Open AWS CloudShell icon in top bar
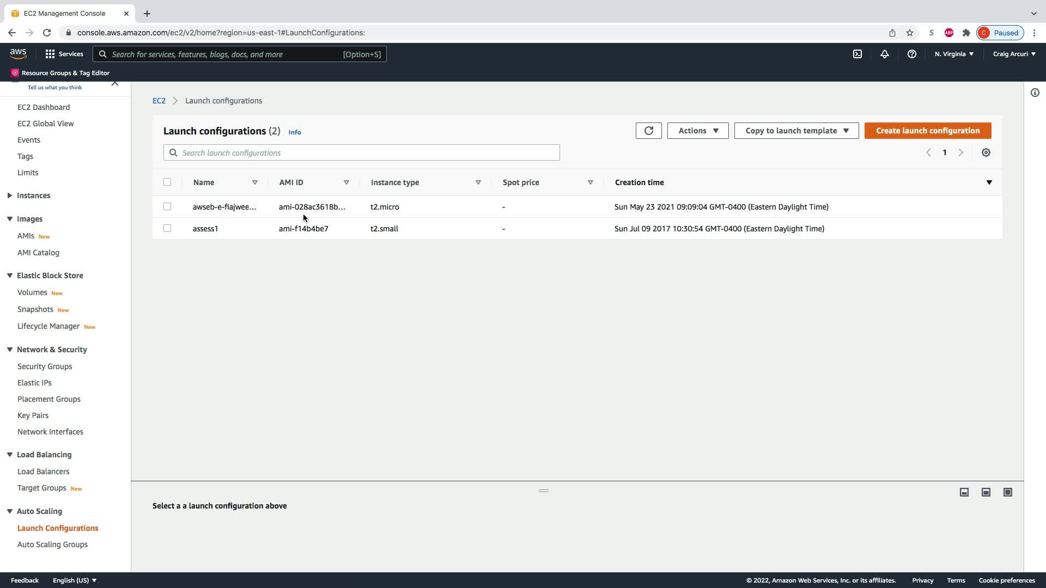The height and width of the screenshot is (588, 1046). (858, 54)
